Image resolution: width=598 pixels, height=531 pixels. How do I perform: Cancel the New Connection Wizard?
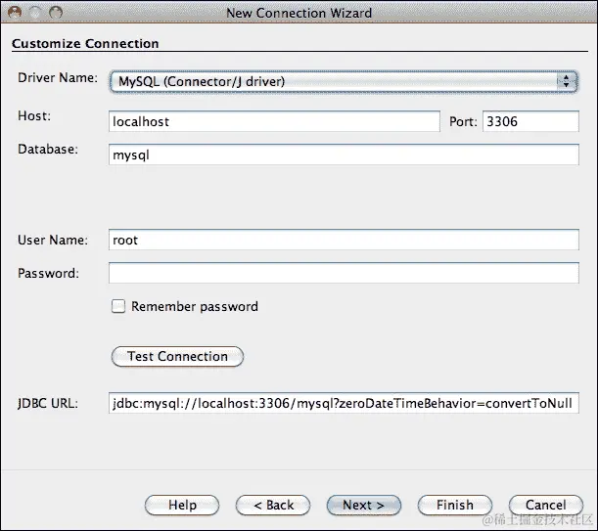[546, 505]
